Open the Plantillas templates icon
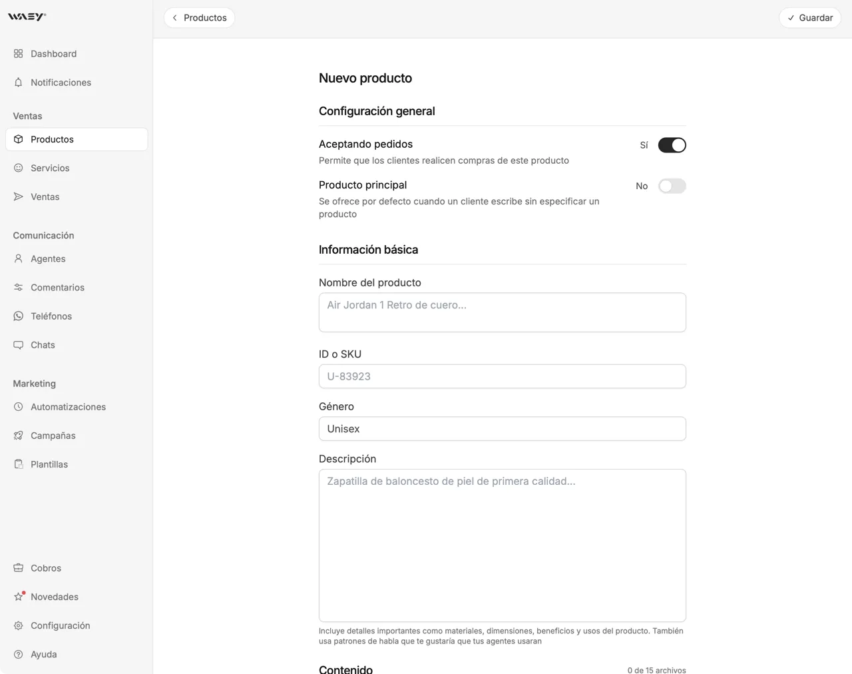 pos(18,464)
